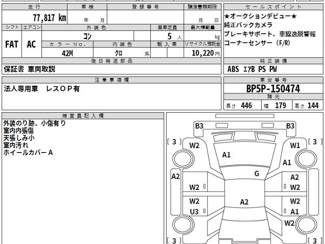Image resolution: width=325 pixels, height=244 pixels.
Task: Select the color code 42M
Action: (x=67, y=53)
